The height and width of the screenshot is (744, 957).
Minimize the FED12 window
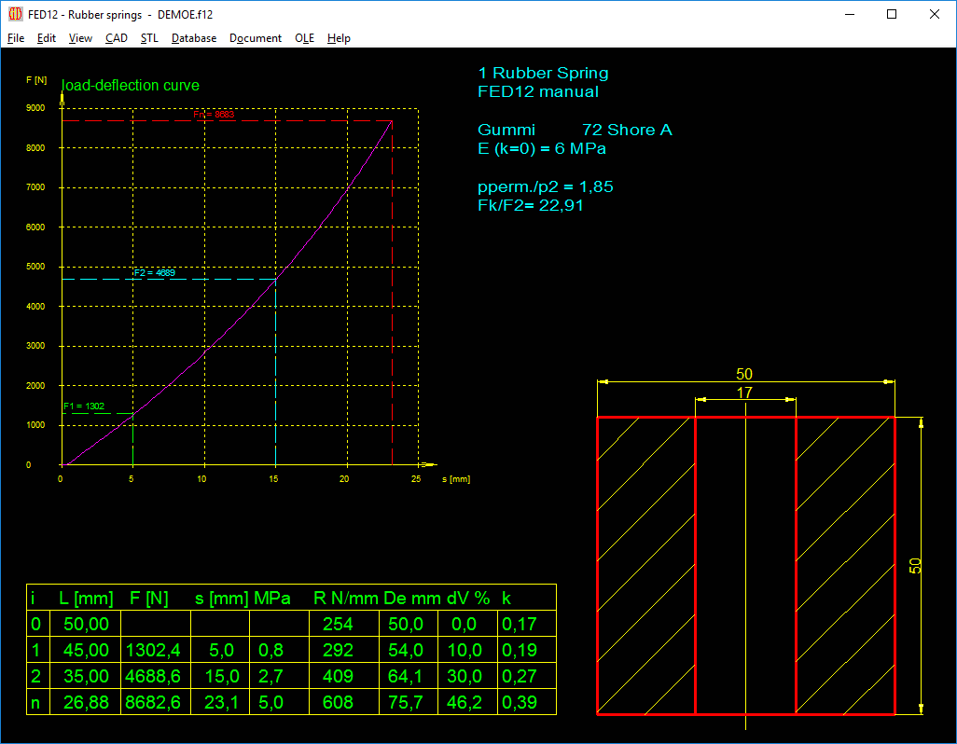[x=849, y=14]
